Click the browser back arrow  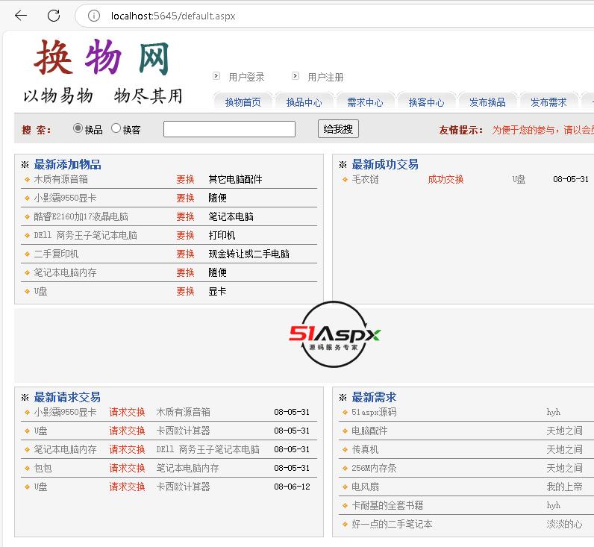(21, 16)
